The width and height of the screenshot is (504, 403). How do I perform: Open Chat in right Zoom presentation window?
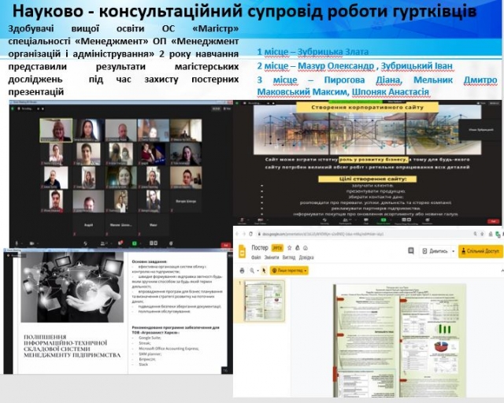click(x=365, y=220)
